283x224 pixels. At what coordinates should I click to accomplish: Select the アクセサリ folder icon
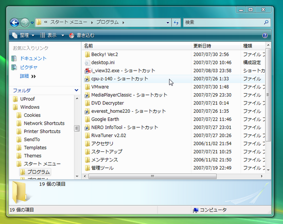click(87, 144)
